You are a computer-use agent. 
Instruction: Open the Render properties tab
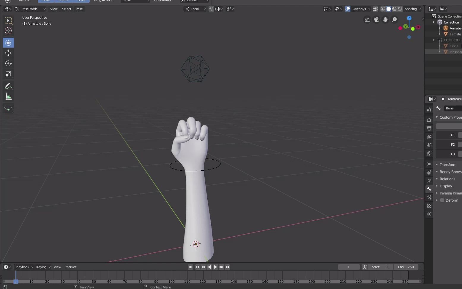pos(429,120)
